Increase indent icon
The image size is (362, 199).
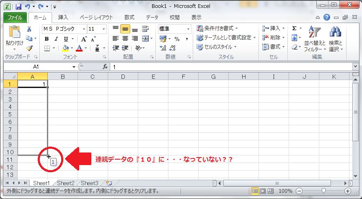[125, 48]
